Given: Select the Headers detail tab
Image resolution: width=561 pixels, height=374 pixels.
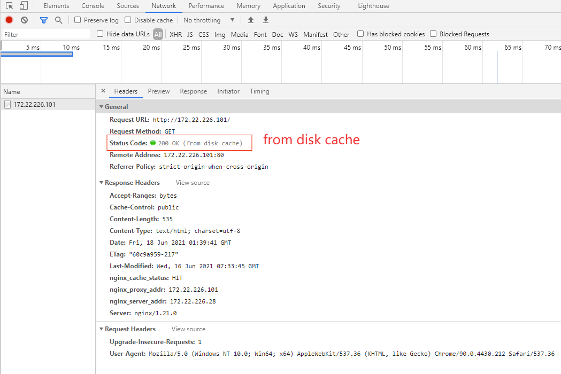Looking at the screenshot, I should pos(126,91).
